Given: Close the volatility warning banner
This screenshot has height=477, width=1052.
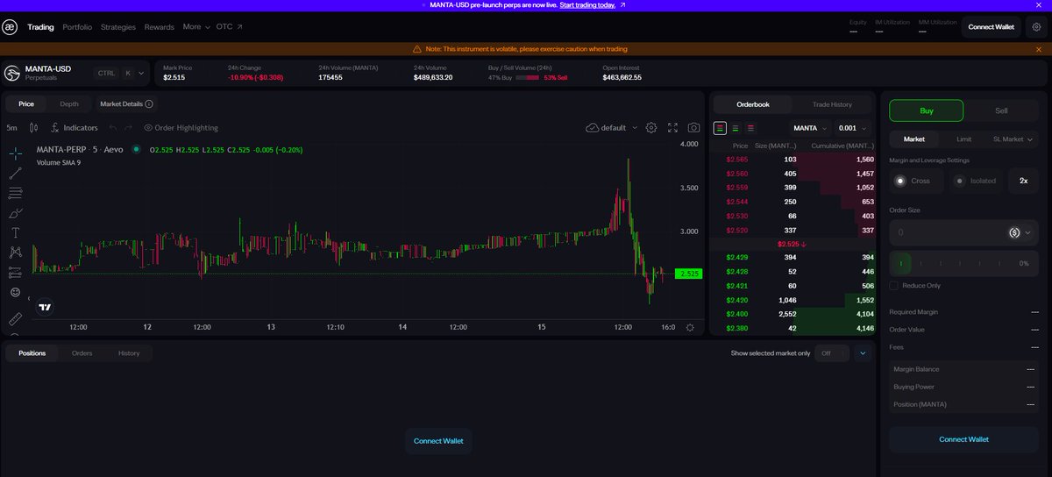Looking at the screenshot, I should pos(1039,49).
